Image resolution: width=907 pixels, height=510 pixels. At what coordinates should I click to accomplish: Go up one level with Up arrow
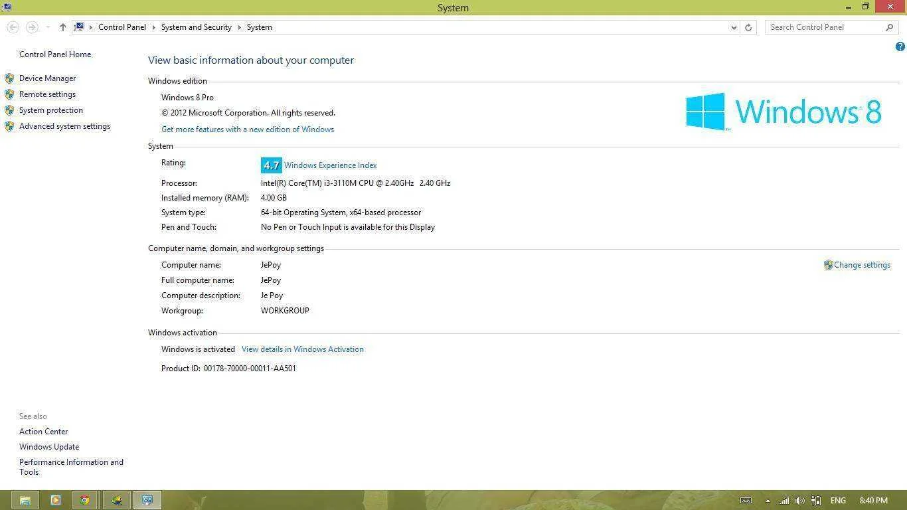tap(62, 27)
